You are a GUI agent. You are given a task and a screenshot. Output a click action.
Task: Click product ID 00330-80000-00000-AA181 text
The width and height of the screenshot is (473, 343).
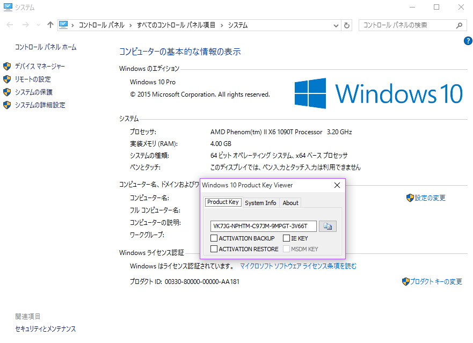pos(202,282)
